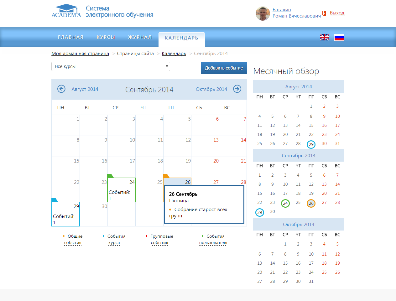The width and height of the screenshot is (396, 301).
Task: Switch language using the Russian flag
Action: (x=339, y=37)
